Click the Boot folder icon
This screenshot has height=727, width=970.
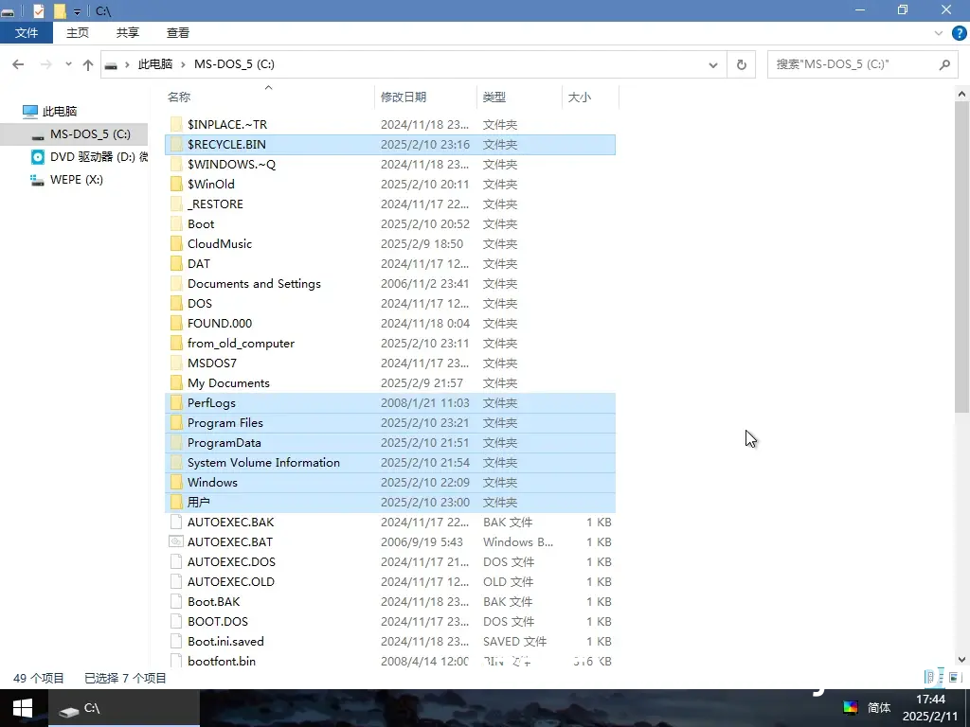176,223
